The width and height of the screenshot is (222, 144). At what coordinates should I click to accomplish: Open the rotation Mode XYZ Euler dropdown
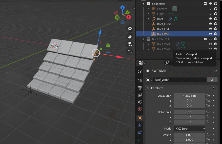pyautogui.click(x=190, y=129)
